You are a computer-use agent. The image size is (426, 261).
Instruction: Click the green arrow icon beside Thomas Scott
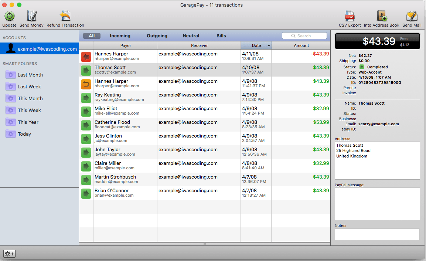(86, 70)
